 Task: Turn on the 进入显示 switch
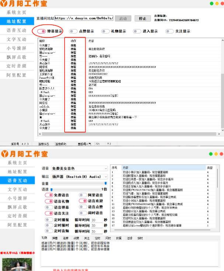137,31
